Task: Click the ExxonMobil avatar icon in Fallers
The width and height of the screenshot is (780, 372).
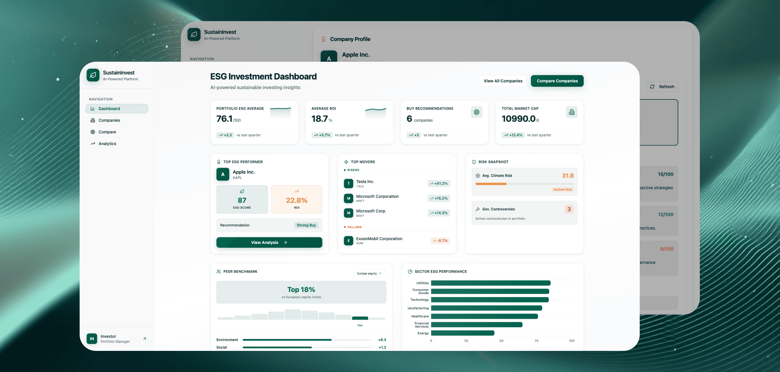Action: (348, 241)
